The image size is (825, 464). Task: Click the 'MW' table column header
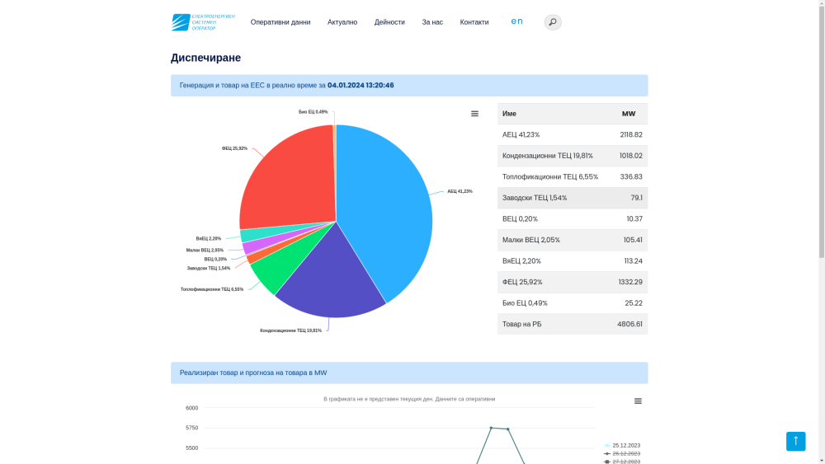(x=629, y=114)
